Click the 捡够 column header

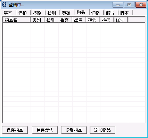107,20
